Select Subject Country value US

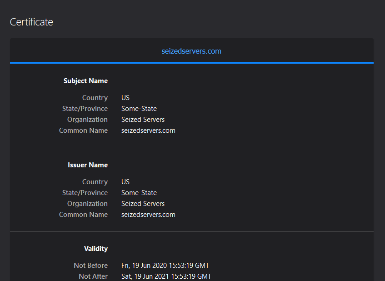[x=125, y=97]
